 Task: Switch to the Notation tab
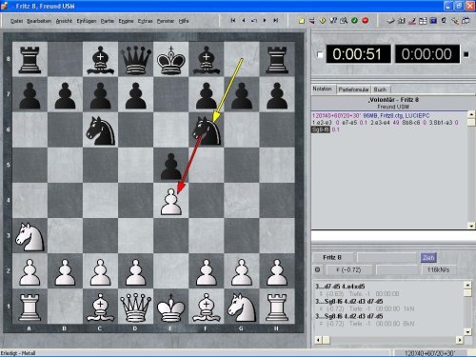[x=323, y=89]
